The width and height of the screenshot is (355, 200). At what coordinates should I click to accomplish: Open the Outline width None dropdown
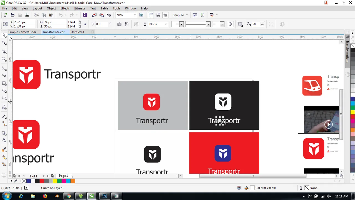pyautogui.click(x=166, y=24)
